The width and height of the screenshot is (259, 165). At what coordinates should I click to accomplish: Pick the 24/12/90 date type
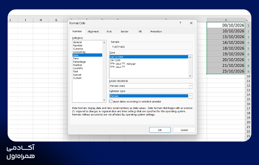149,60
